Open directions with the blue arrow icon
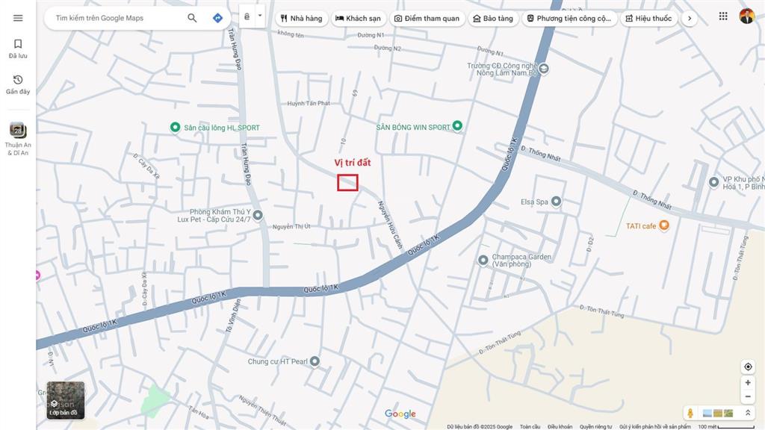Screen dimensions: 765x430 coord(217,18)
